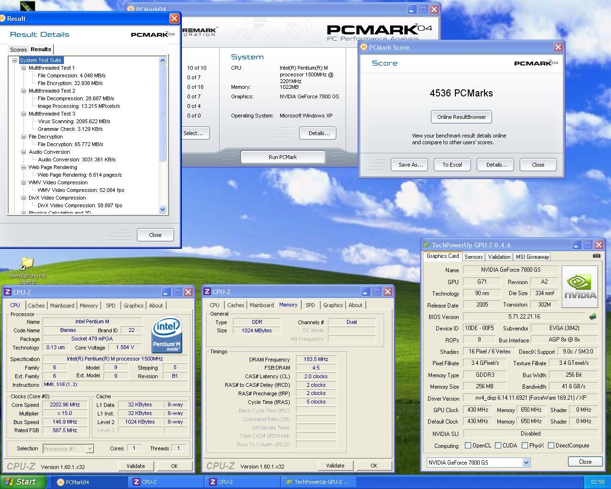Screen dimensions: 611x489
Task: Collapse the Multithreaded Test 1 node
Action: (x=24, y=68)
